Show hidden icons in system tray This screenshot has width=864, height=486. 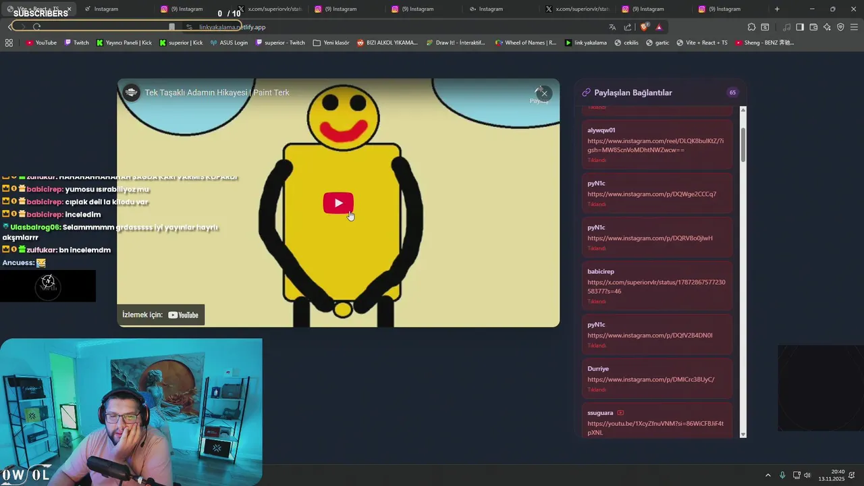coord(767,475)
